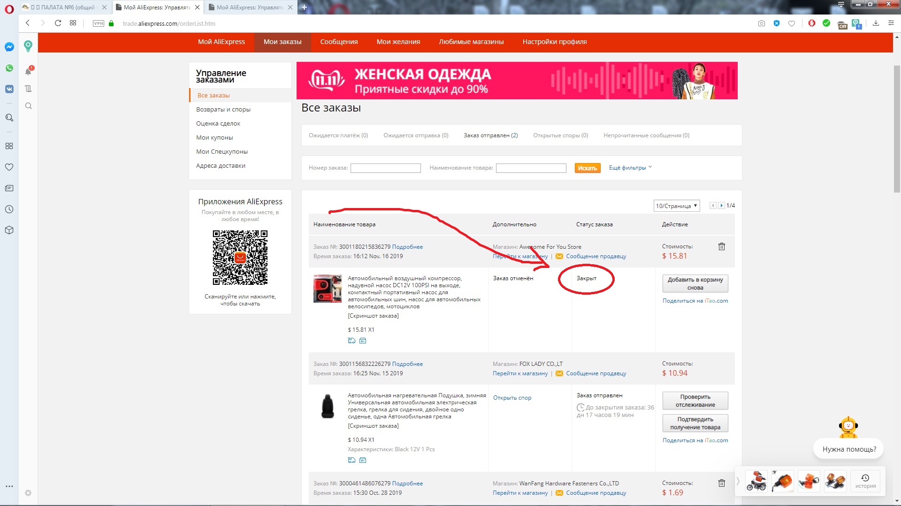This screenshot has width=901, height=506.
Task: Open the air compressor product thumbnail
Action: pos(327,289)
